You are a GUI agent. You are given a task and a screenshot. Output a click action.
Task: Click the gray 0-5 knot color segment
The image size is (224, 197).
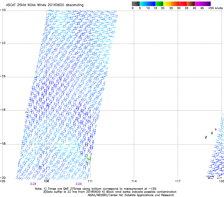(136, 4)
